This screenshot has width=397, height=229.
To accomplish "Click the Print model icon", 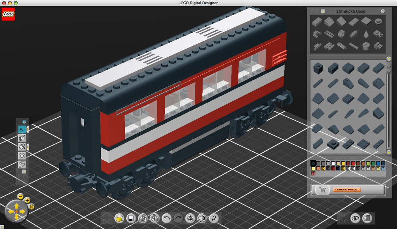I will [190, 218].
